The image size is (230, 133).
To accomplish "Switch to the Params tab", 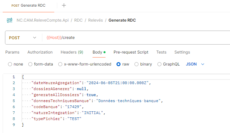I will coord(12,52).
